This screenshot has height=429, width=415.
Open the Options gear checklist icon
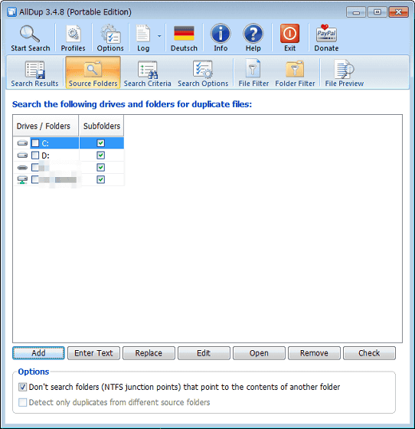(x=110, y=34)
